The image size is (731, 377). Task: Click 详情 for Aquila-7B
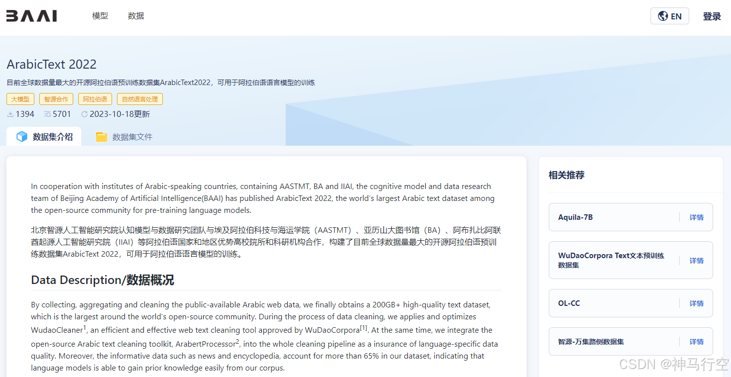[697, 217]
